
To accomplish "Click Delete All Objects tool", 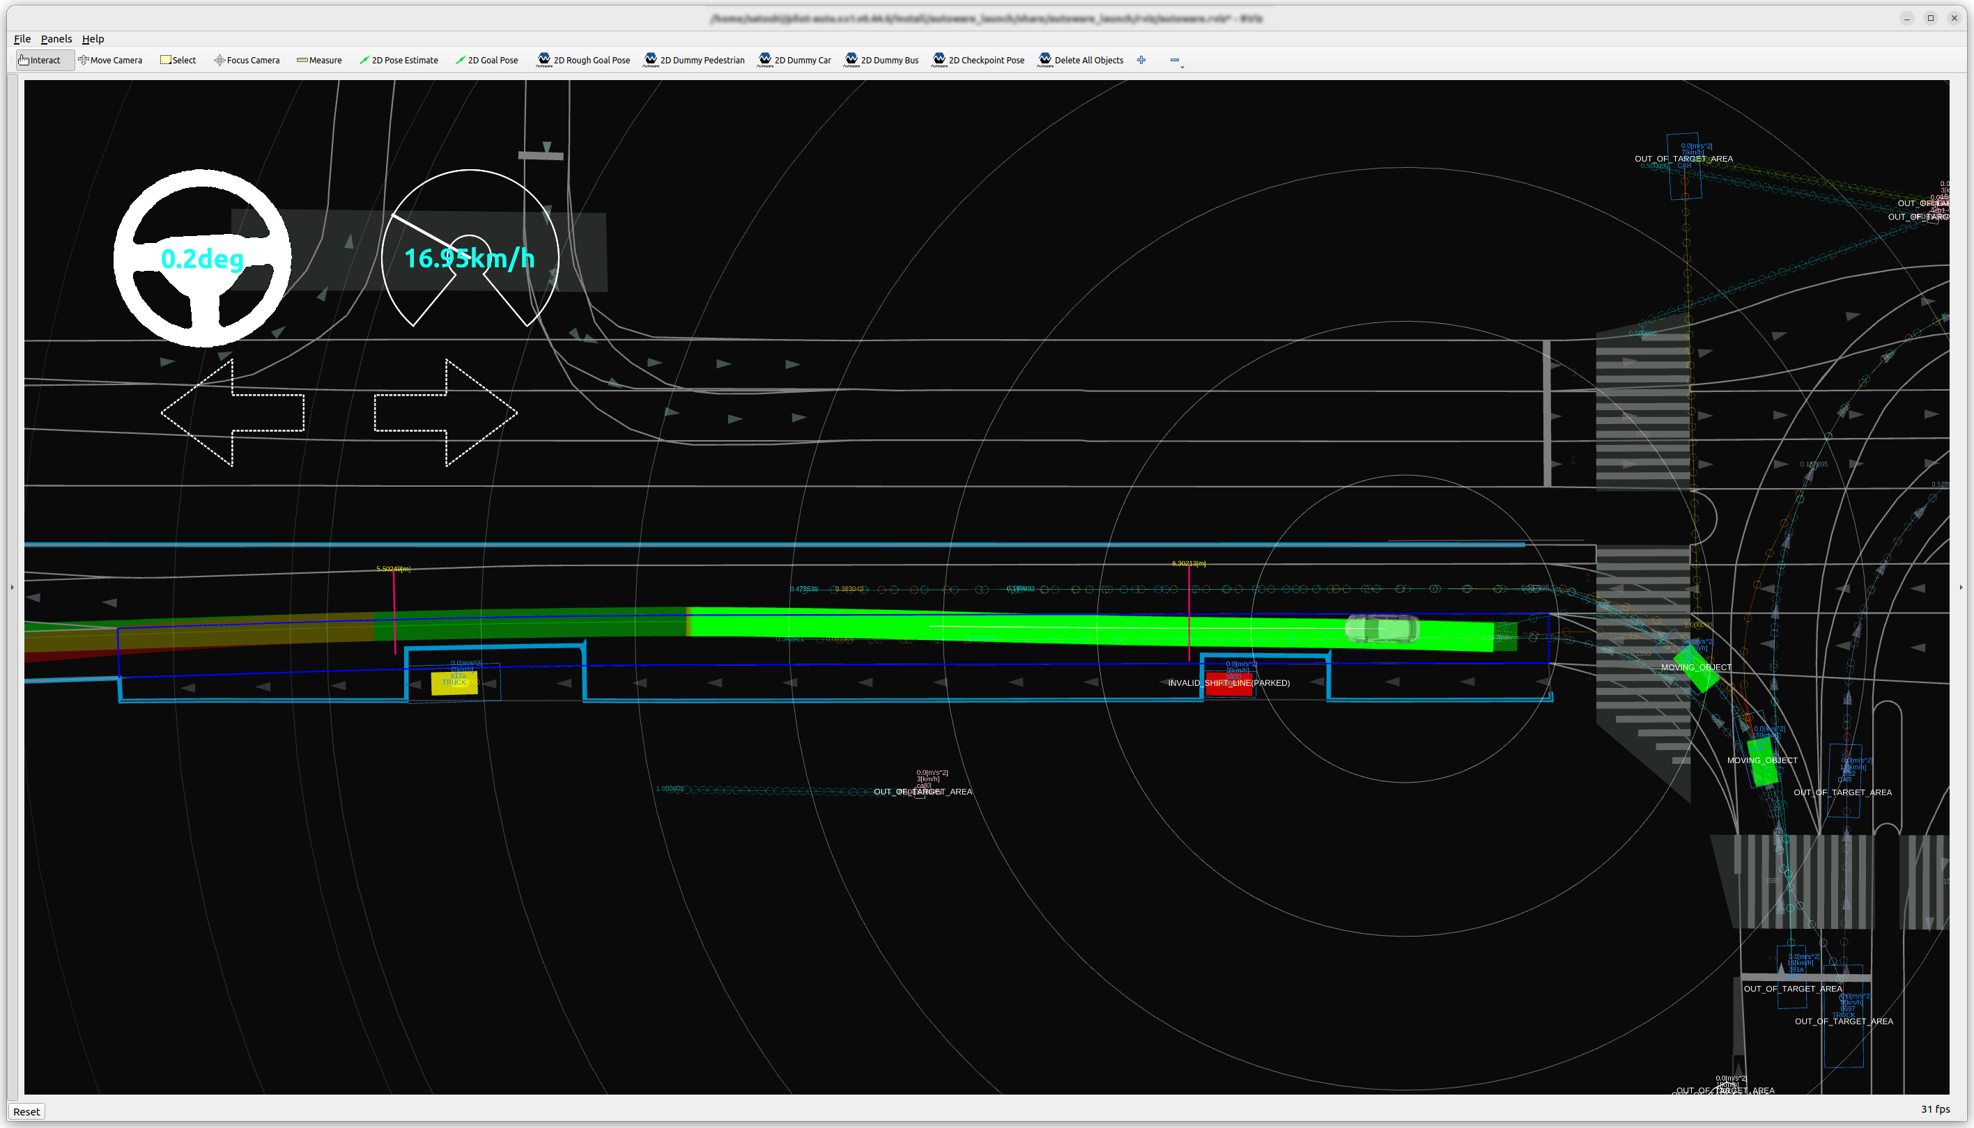I will click(1081, 61).
